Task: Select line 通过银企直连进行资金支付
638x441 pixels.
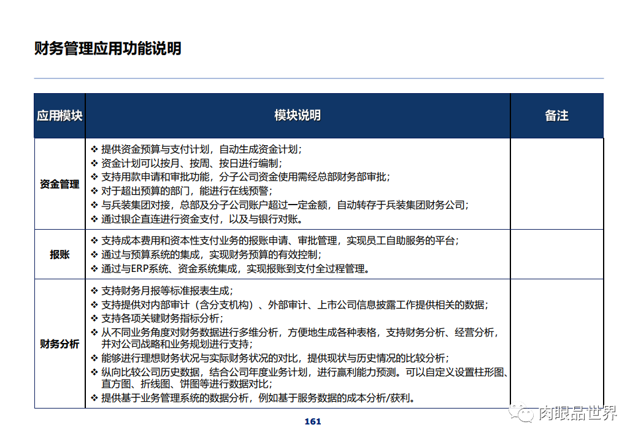Action: point(197,219)
